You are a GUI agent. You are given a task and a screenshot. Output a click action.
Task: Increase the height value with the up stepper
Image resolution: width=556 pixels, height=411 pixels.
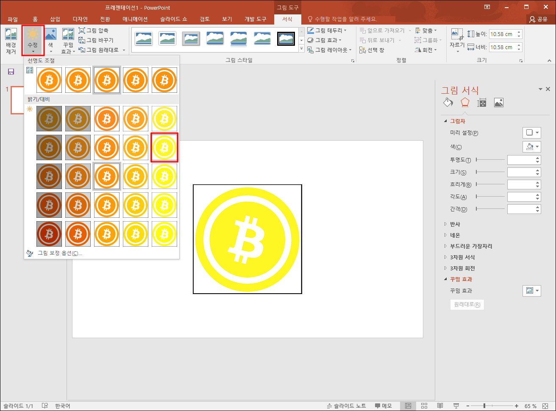click(x=520, y=32)
